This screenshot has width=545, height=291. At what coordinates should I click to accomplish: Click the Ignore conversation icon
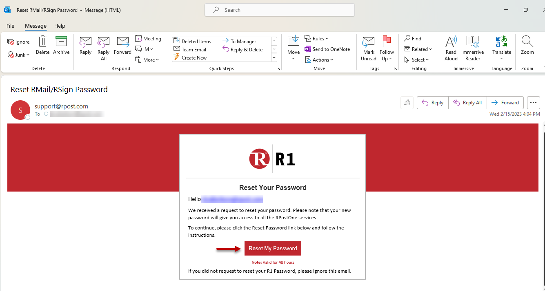(18, 42)
